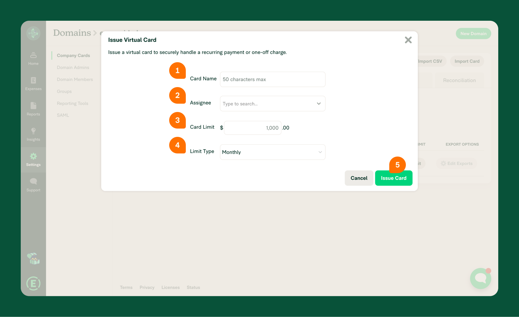Click the treasure chest gift icon

(x=33, y=259)
